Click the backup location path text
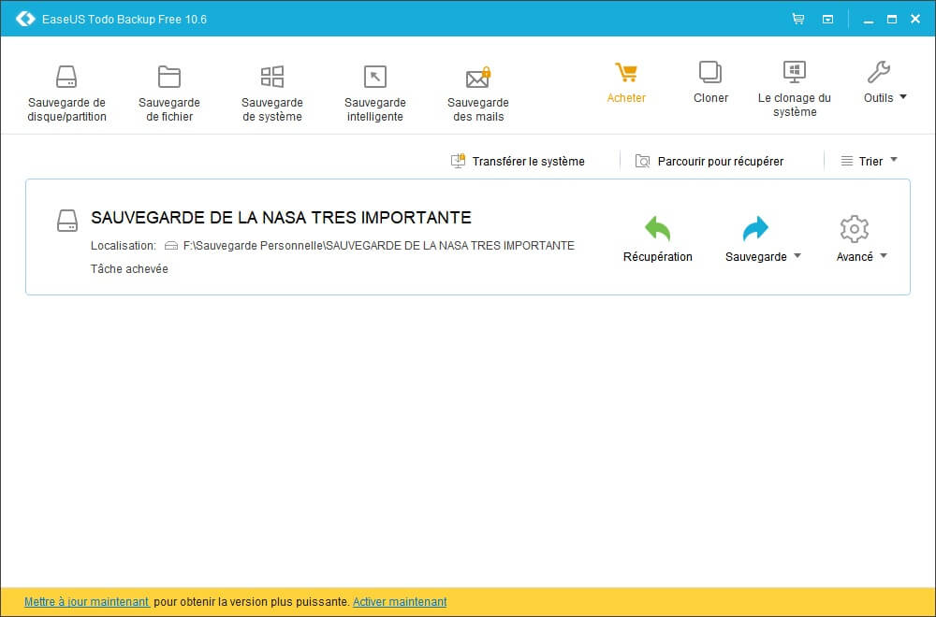Screen dimensions: 936x617 click(x=378, y=246)
